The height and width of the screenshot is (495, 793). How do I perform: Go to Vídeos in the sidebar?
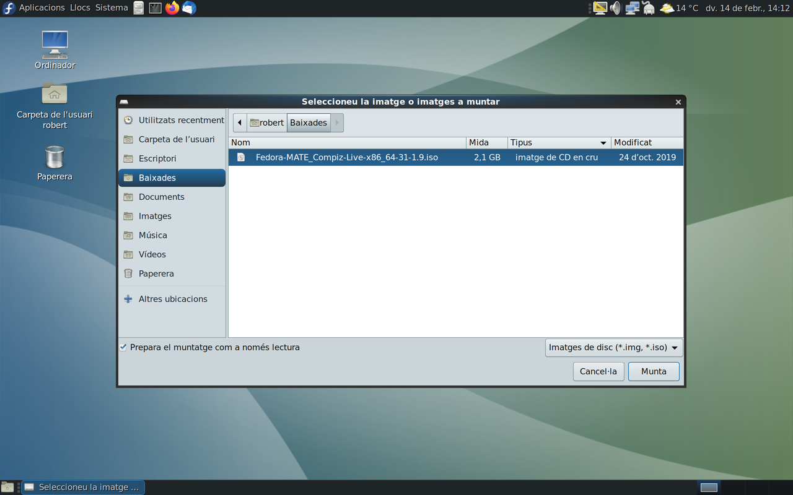172,254
